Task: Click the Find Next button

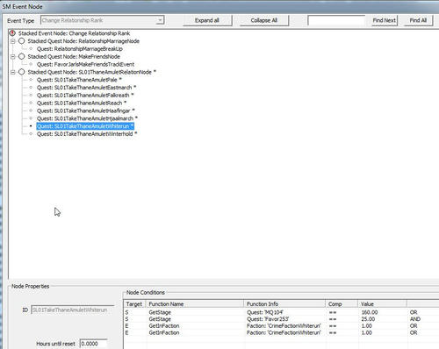Action: 385,20
